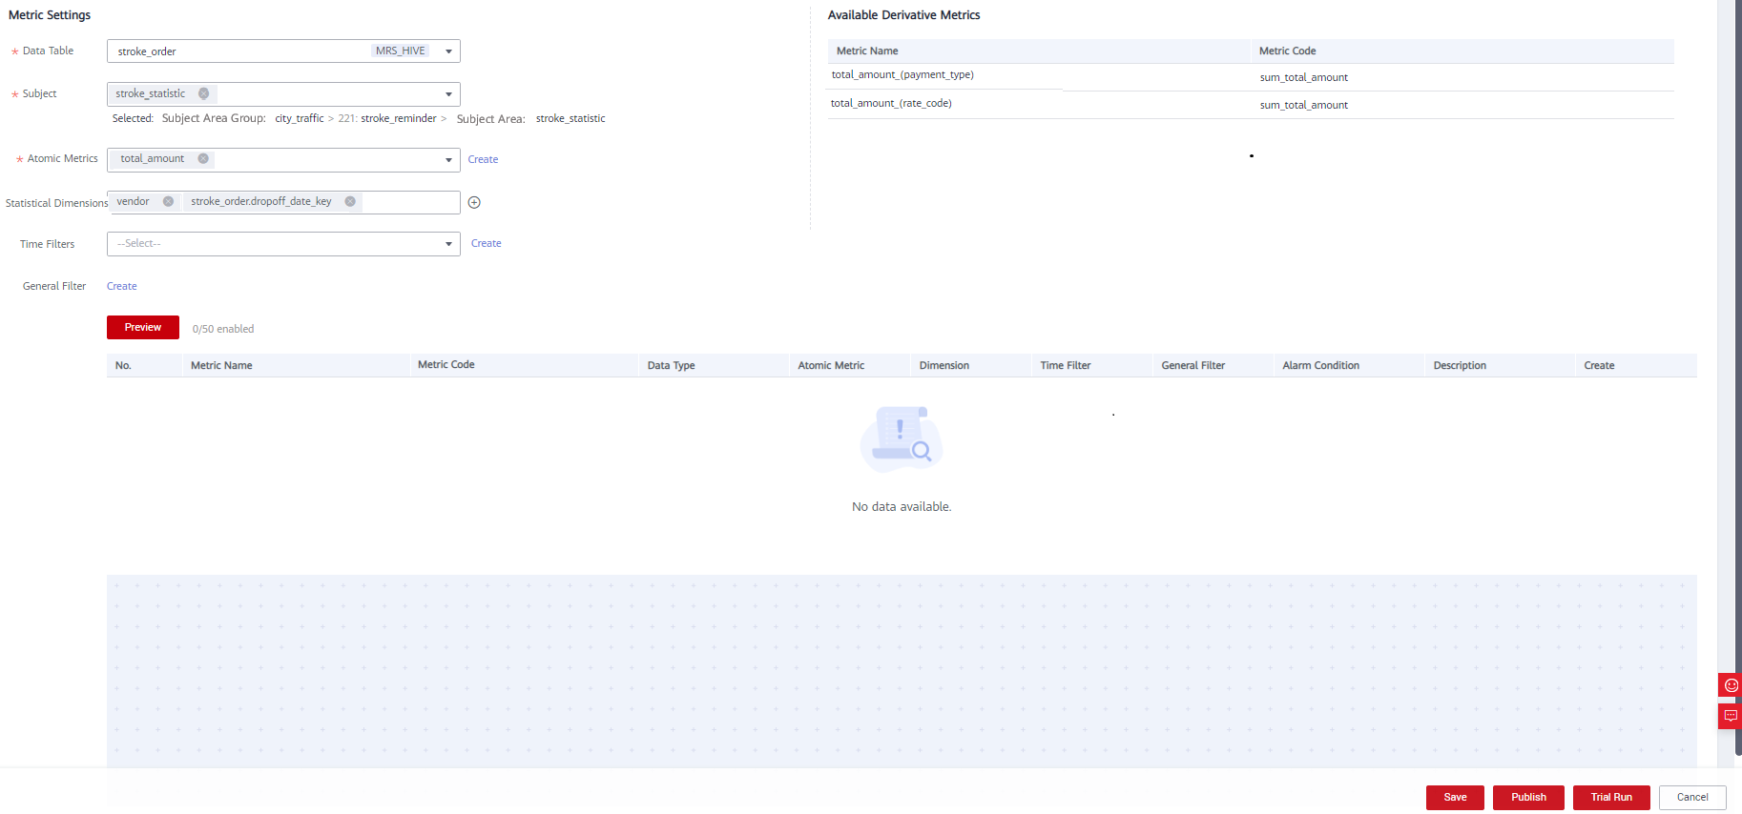Click the Alarm Condition column header
Image resolution: width=1742 pixels, height=814 pixels.
point(1320,365)
